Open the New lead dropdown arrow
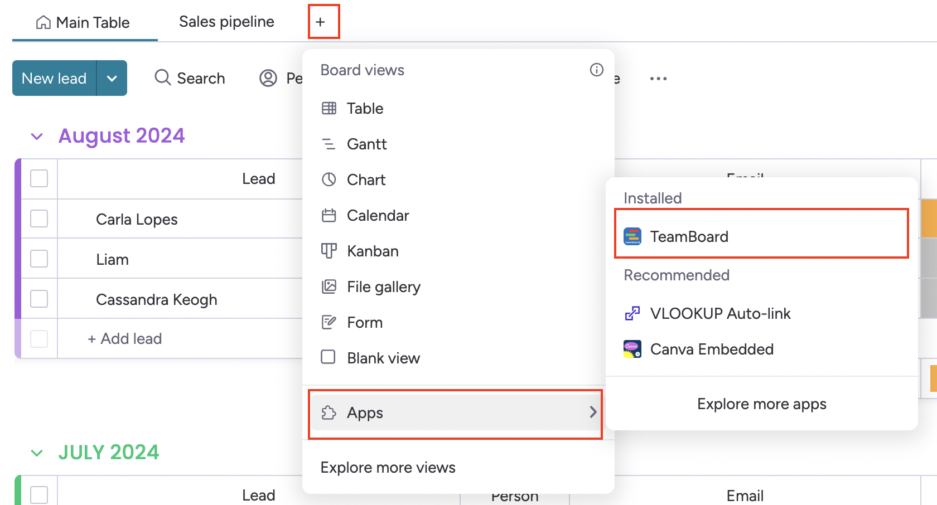The height and width of the screenshot is (505, 937). click(112, 79)
